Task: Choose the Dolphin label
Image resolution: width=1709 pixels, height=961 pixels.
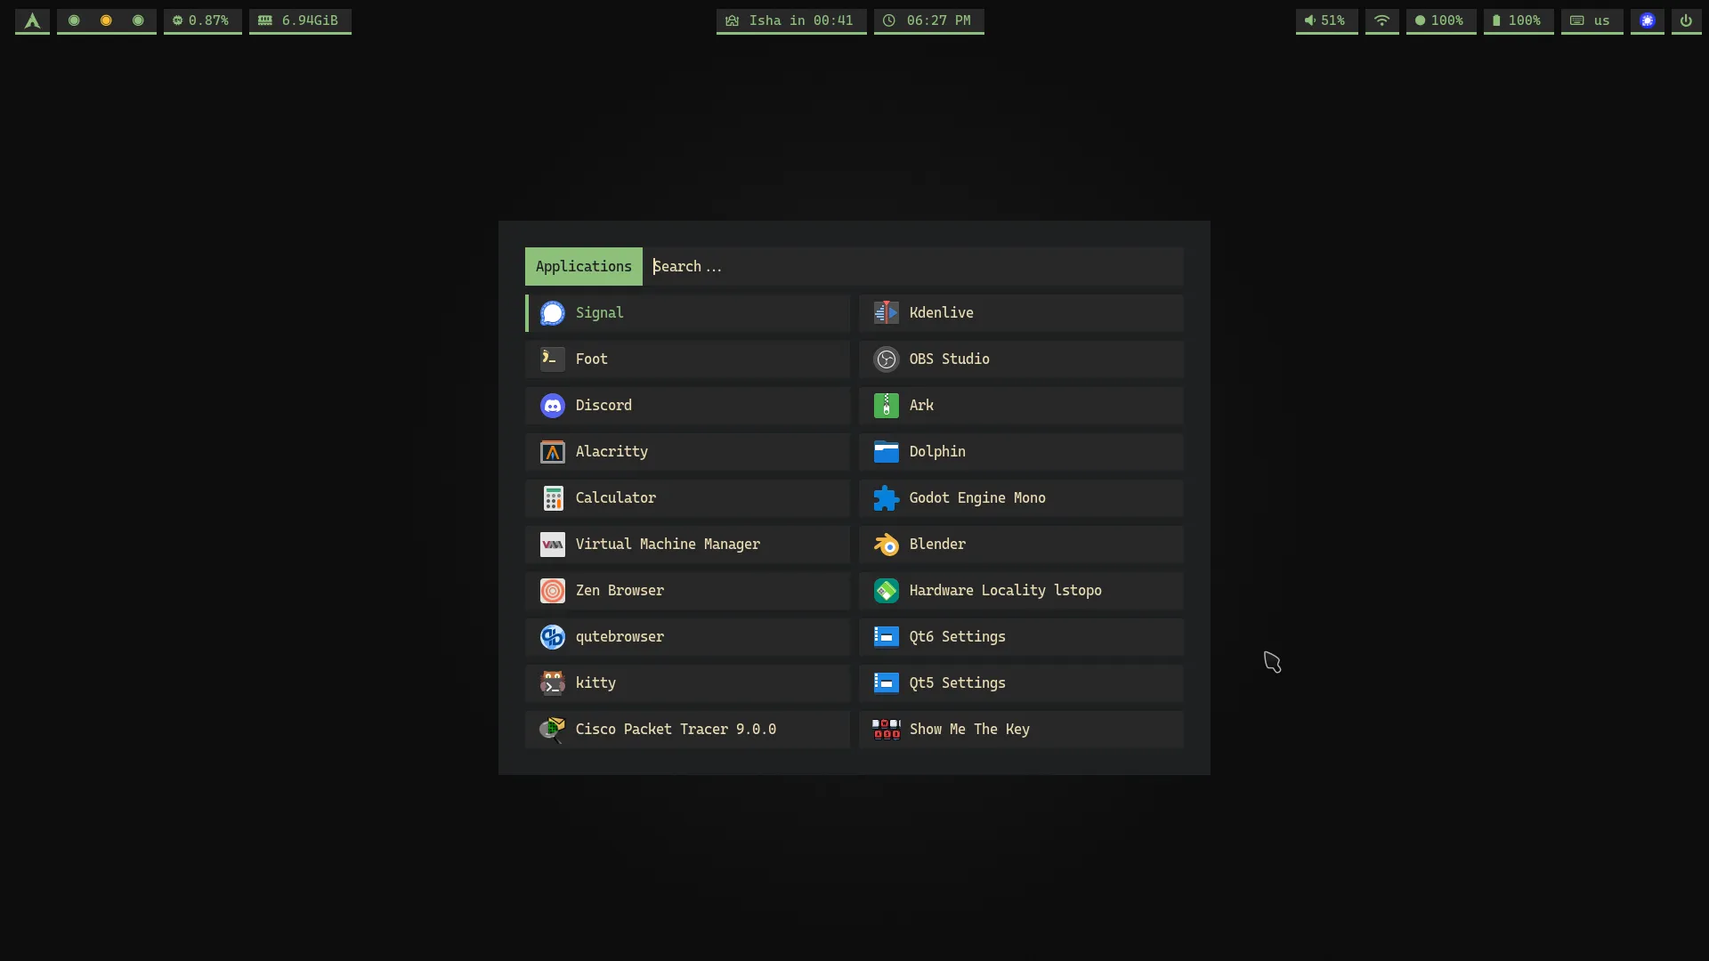Action: click(x=937, y=452)
